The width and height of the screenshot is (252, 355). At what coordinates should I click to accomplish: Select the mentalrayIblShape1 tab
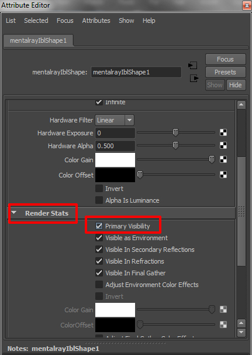click(39, 41)
